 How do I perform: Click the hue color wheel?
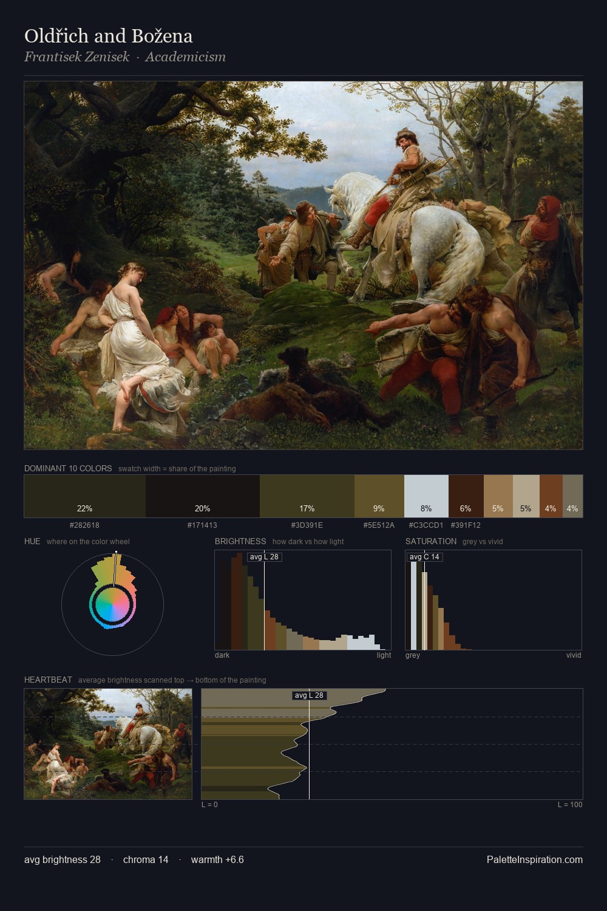[112, 604]
